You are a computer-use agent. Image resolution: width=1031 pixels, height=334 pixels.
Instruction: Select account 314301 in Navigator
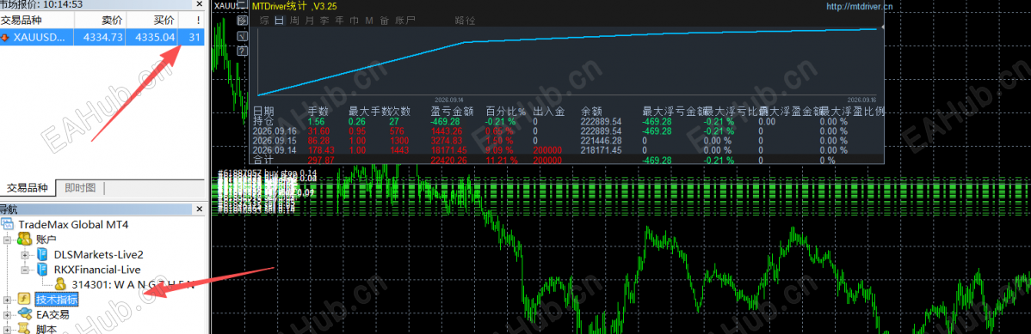click(x=133, y=284)
